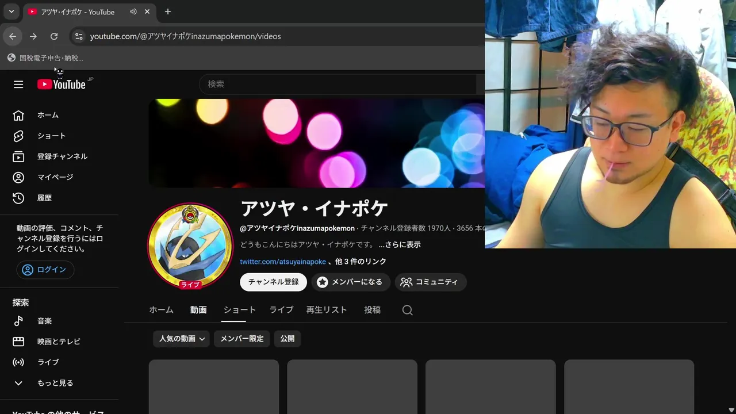
Task: Open the YouTube hamburger guide menu
Action: click(x=18, y=85)
